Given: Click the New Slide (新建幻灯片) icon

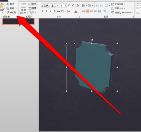Looking at the screenshot, I should coord(23,5).
